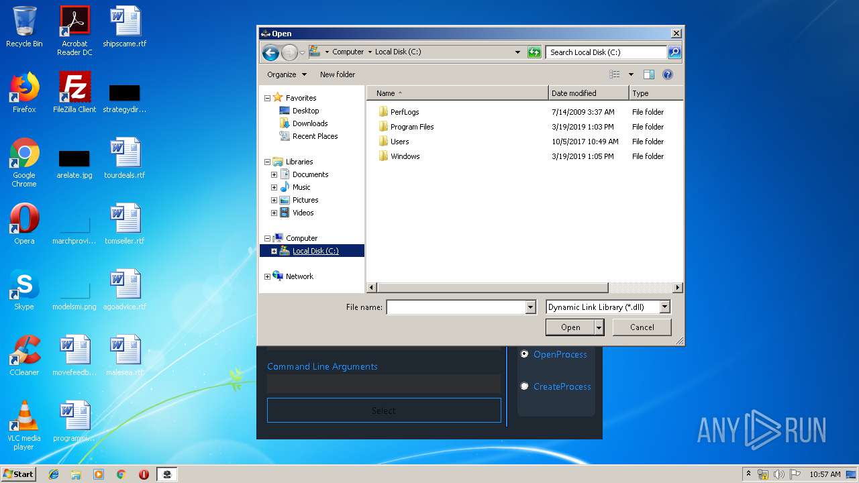Open CCleaner desktop shortcut
Screen dimensions: 859x483
tap(24, 355)
